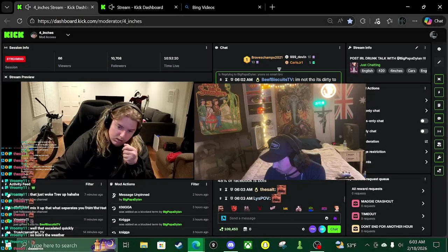
Task: Open Discord from the taskbar
Action: [x=231, y=245]
